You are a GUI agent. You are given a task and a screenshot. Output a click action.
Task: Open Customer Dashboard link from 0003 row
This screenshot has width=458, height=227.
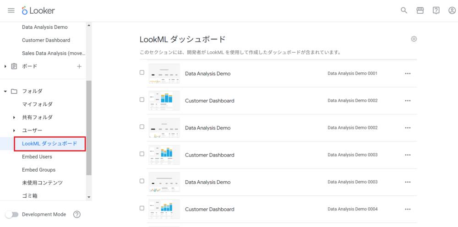[x=209, y=155]
